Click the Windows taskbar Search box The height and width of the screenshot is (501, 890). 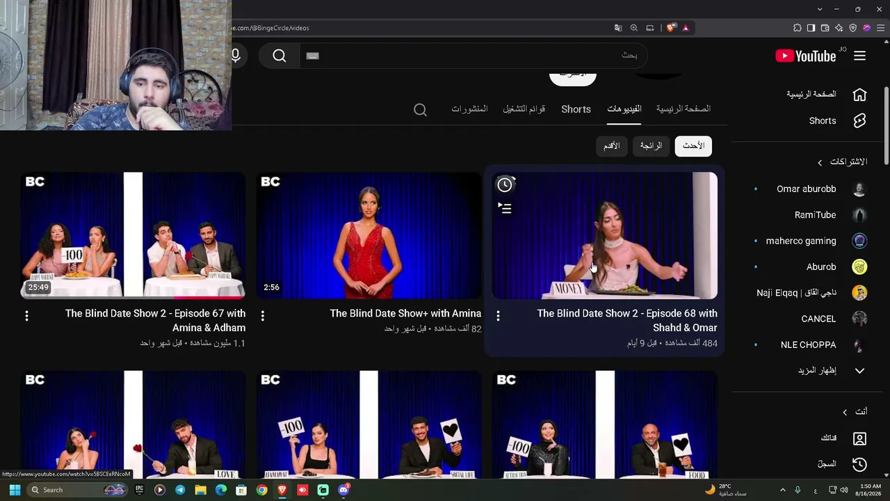coord(76,490)
